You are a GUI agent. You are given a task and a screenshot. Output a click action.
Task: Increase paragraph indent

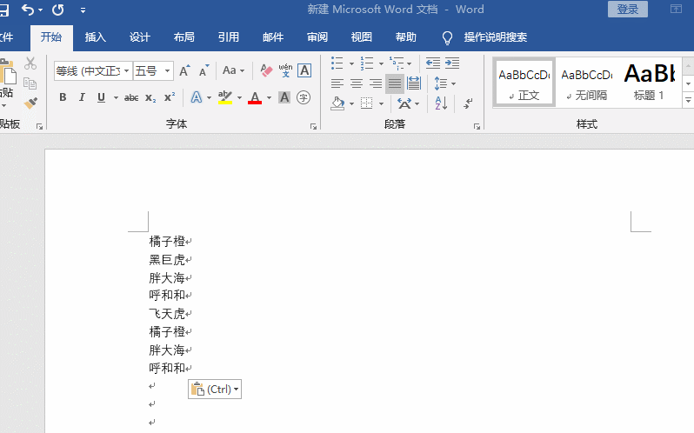[452, 63]
